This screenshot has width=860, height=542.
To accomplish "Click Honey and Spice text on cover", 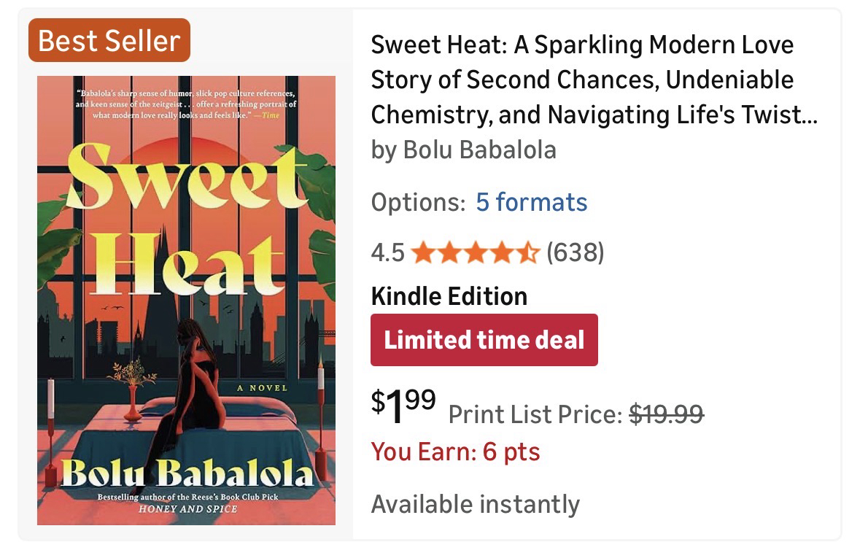I will [187, 508].
